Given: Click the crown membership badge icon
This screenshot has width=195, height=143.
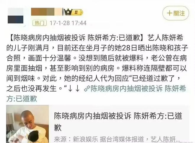Looking at the screenshot, I should coord(68,12).
